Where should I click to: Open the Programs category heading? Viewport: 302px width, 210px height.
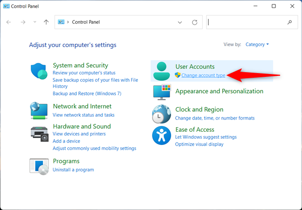(66, 161)
